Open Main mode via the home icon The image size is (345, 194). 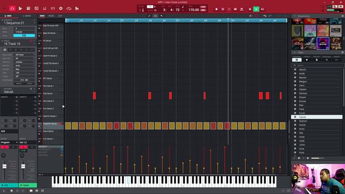coord(12,9)
